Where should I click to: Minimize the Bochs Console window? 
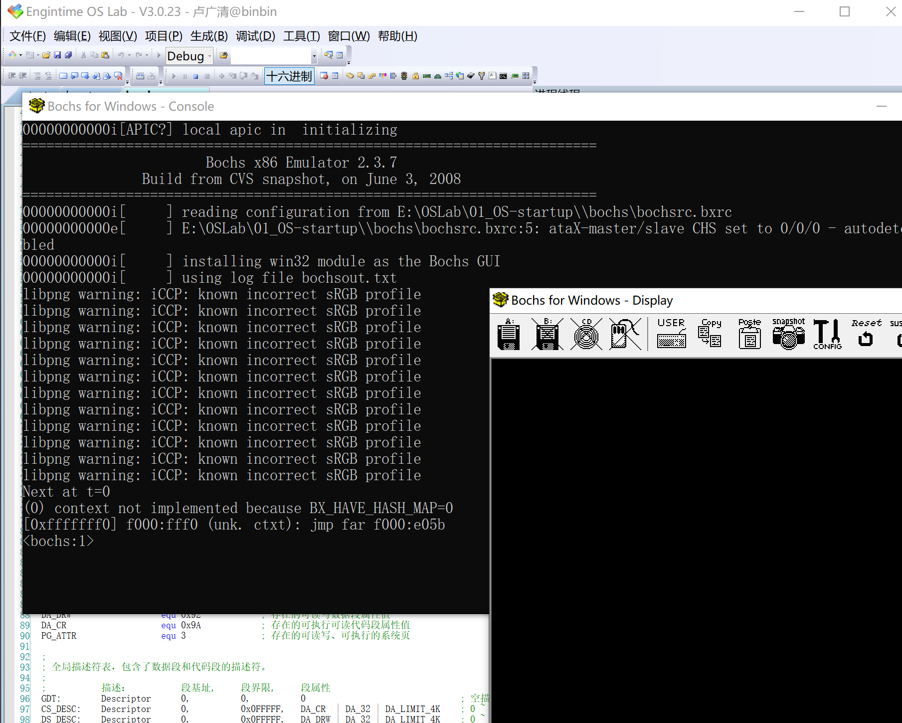click(x=882, y=106)
